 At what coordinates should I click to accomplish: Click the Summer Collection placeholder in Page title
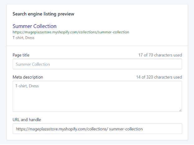33,64
